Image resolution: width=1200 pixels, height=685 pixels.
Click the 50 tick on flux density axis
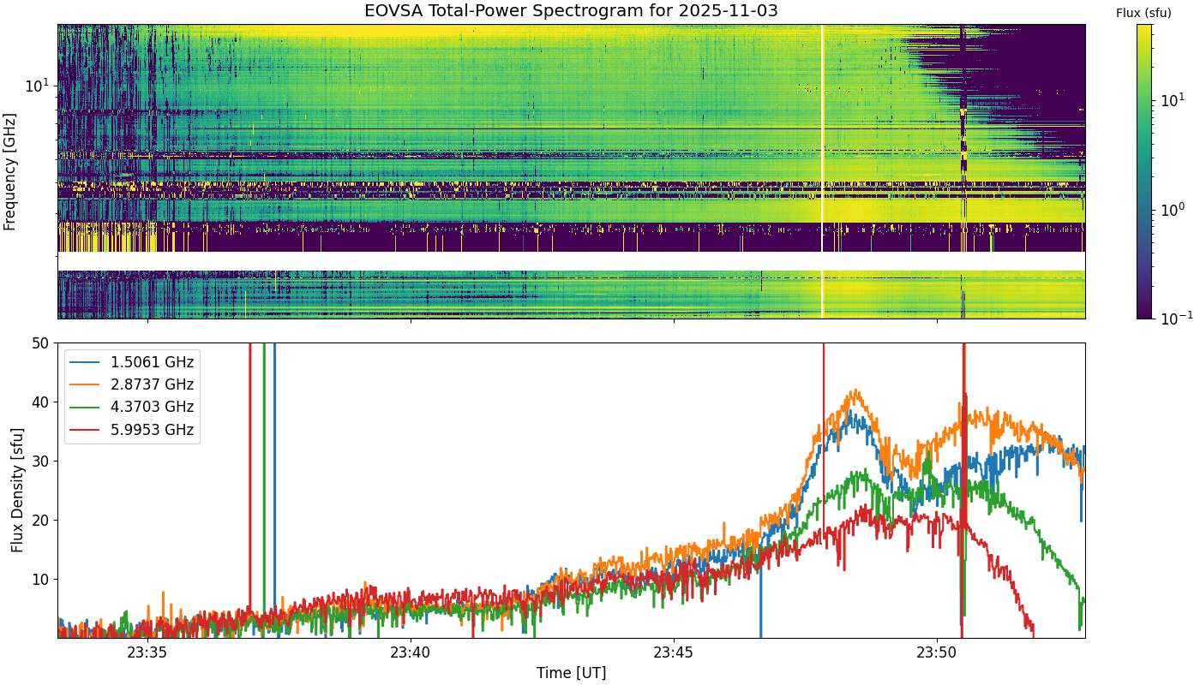tap(41, 343)
